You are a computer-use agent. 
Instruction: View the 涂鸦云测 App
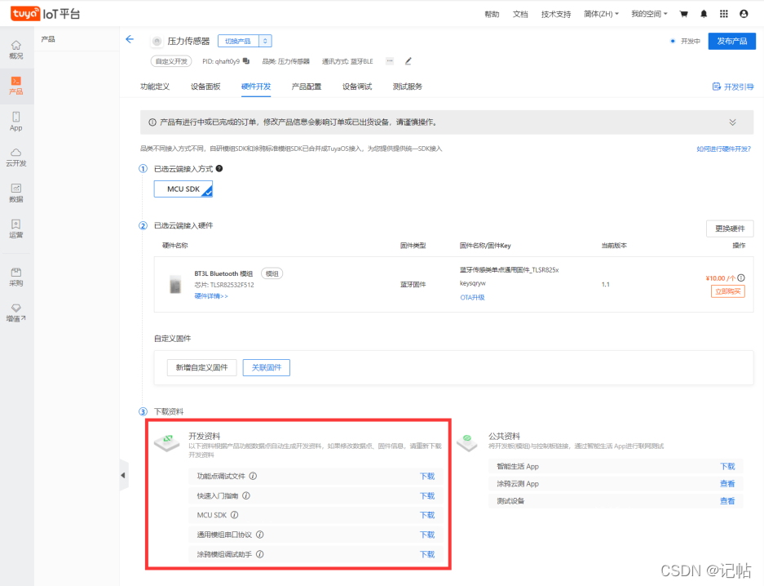coord(727,483)
